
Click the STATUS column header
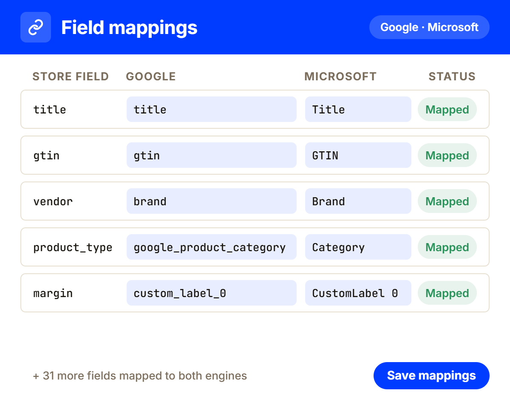pos(452,76)
